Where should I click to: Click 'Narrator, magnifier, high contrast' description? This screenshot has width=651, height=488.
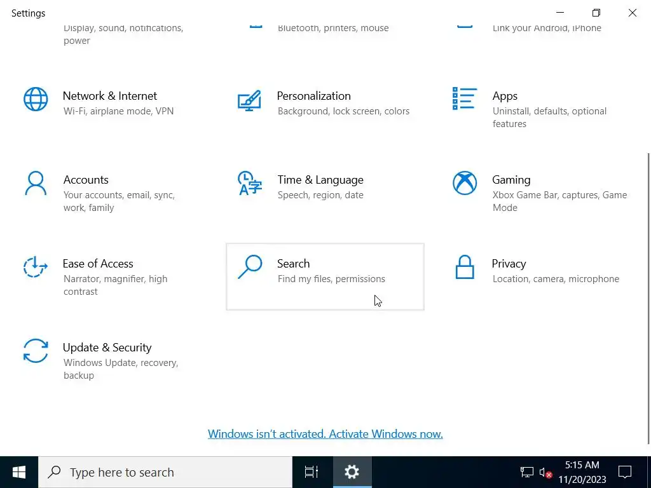pos(116,285)
